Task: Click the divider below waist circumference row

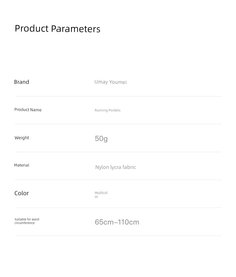Action: click(x=118, y=236)
